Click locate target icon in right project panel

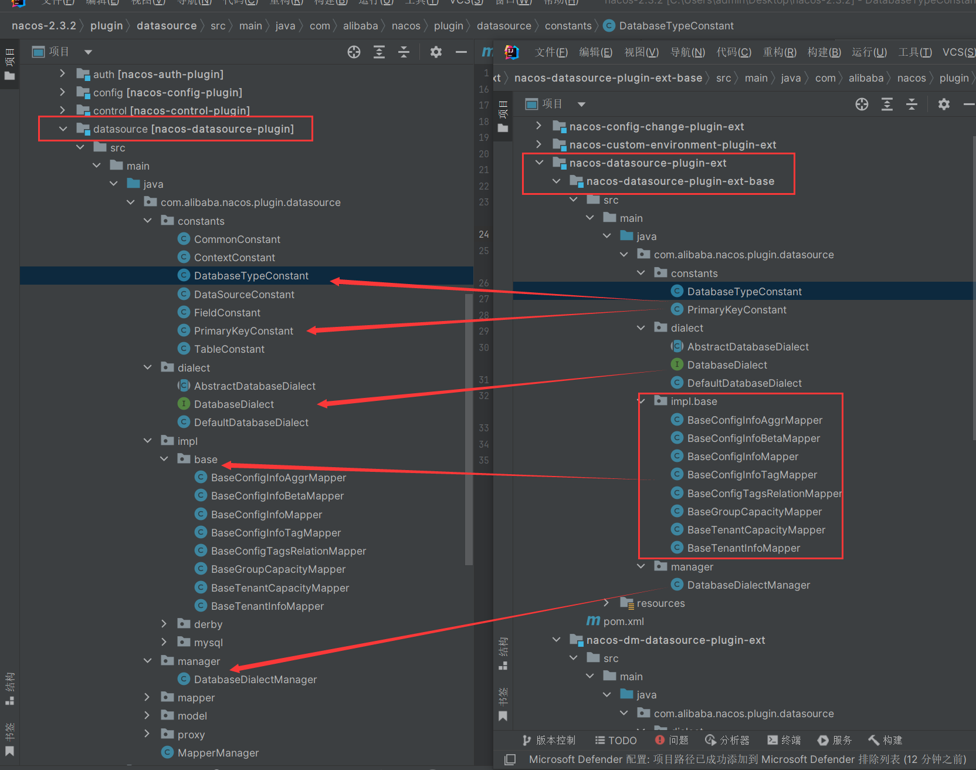tap(862, 104)
